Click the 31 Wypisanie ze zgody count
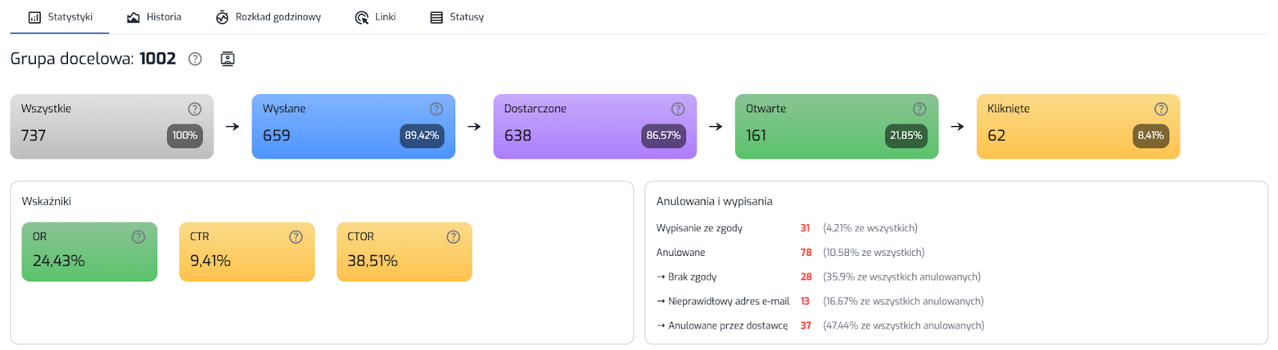The width and height of the screenshot is (1278, 350). click(805, 228)
